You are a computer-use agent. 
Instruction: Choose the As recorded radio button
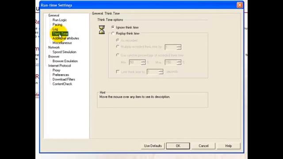pos(118,40)
